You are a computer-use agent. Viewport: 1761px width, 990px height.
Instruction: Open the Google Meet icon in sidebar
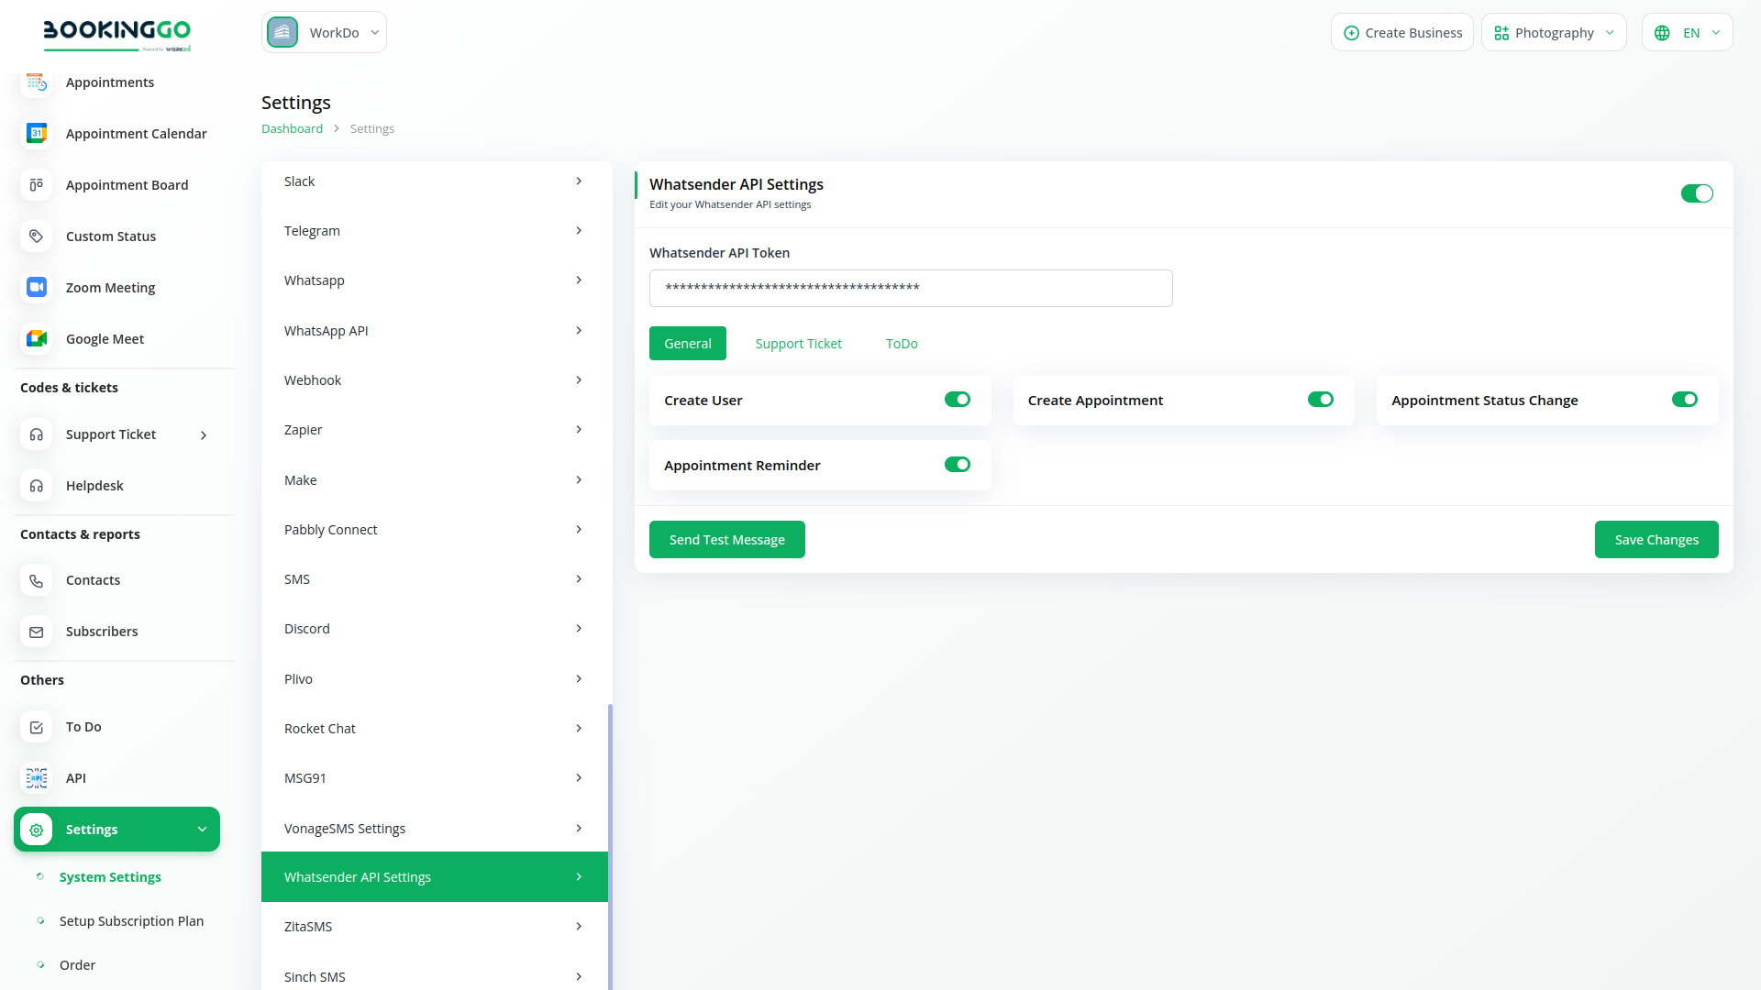(37, 339)
